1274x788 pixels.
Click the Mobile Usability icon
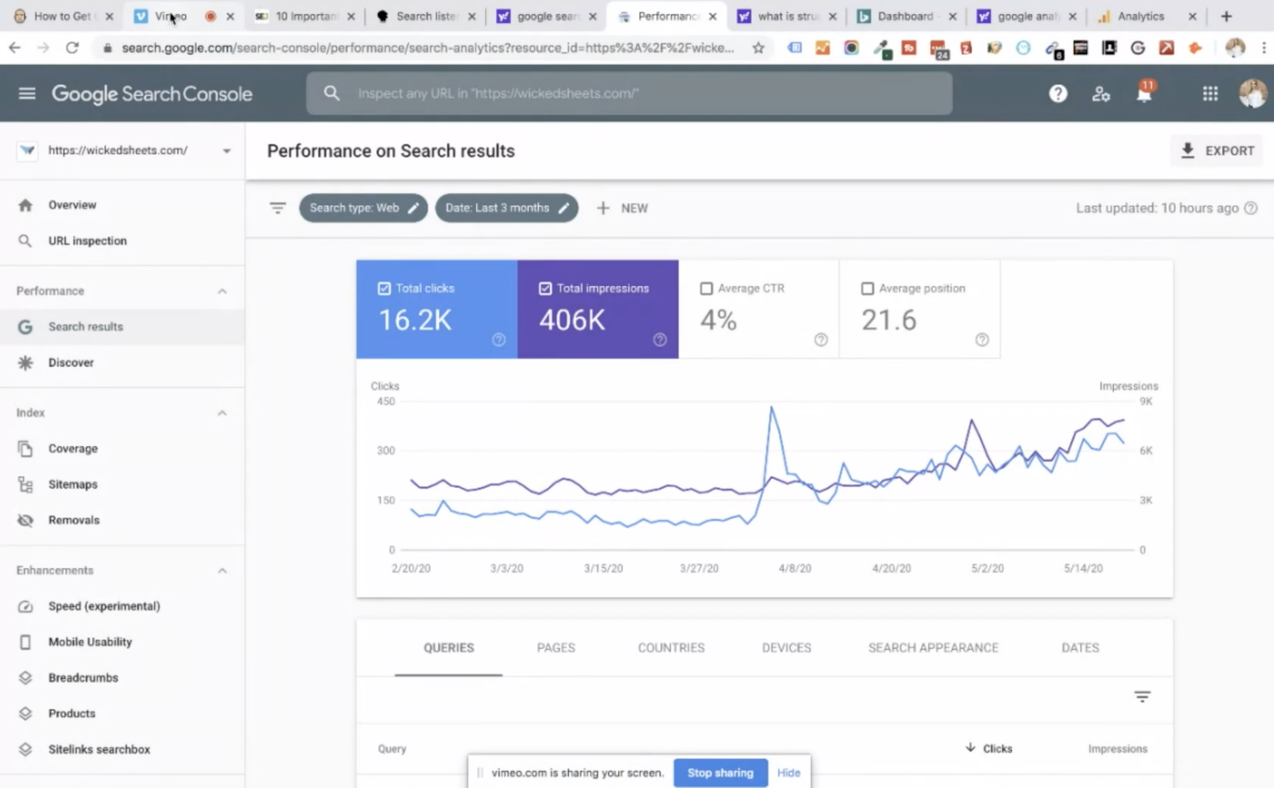[24, 642]
